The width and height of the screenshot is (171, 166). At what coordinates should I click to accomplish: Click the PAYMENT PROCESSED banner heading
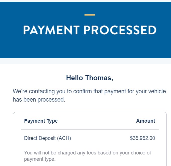click(x=90, y=30)
